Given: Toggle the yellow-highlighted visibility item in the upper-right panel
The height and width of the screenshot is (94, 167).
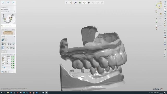Looking at the screenshot, I should tap(159, 6).
